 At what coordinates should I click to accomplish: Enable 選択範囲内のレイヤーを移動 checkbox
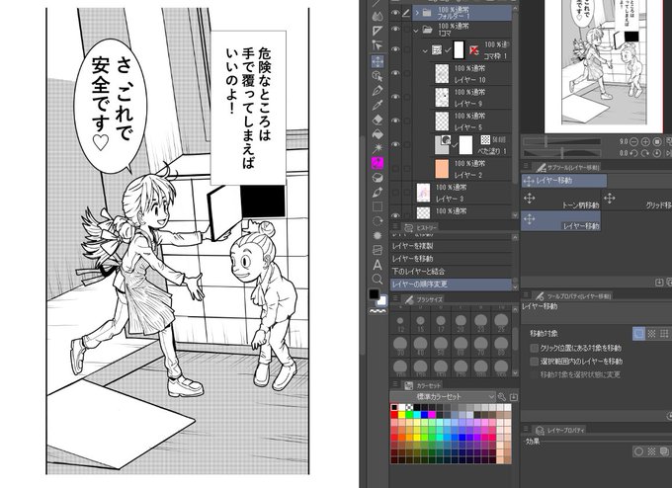[534, 362]
